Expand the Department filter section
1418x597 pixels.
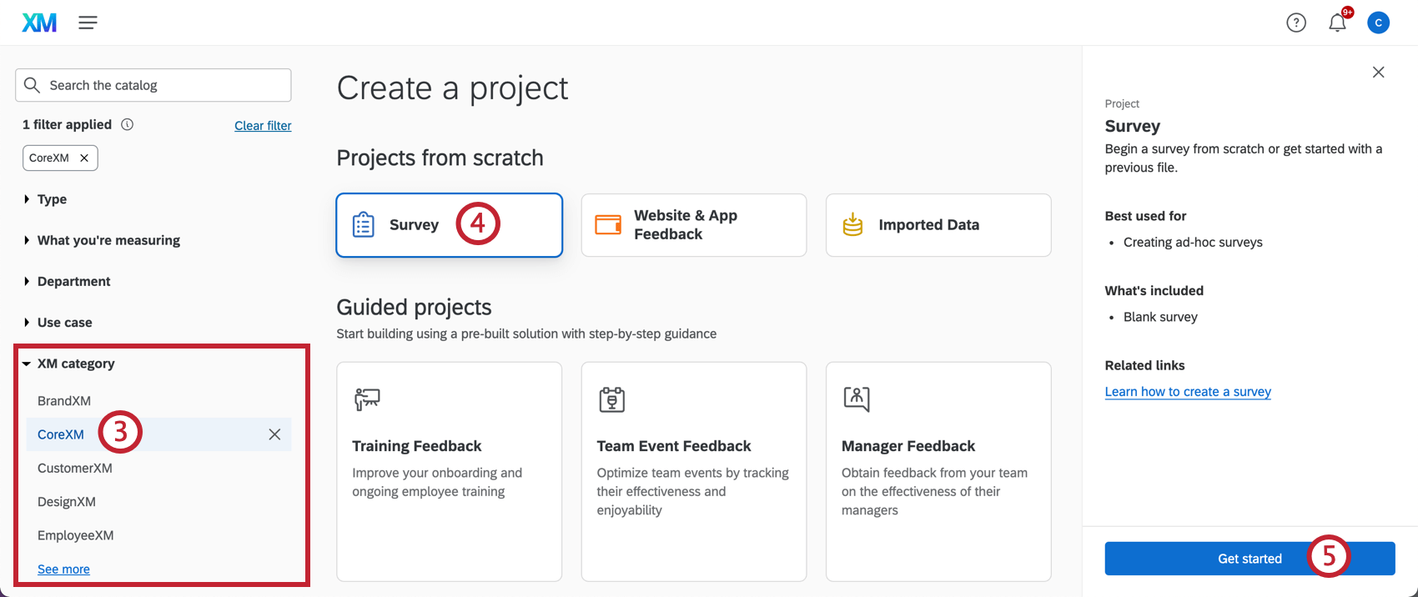pos(73,282)
